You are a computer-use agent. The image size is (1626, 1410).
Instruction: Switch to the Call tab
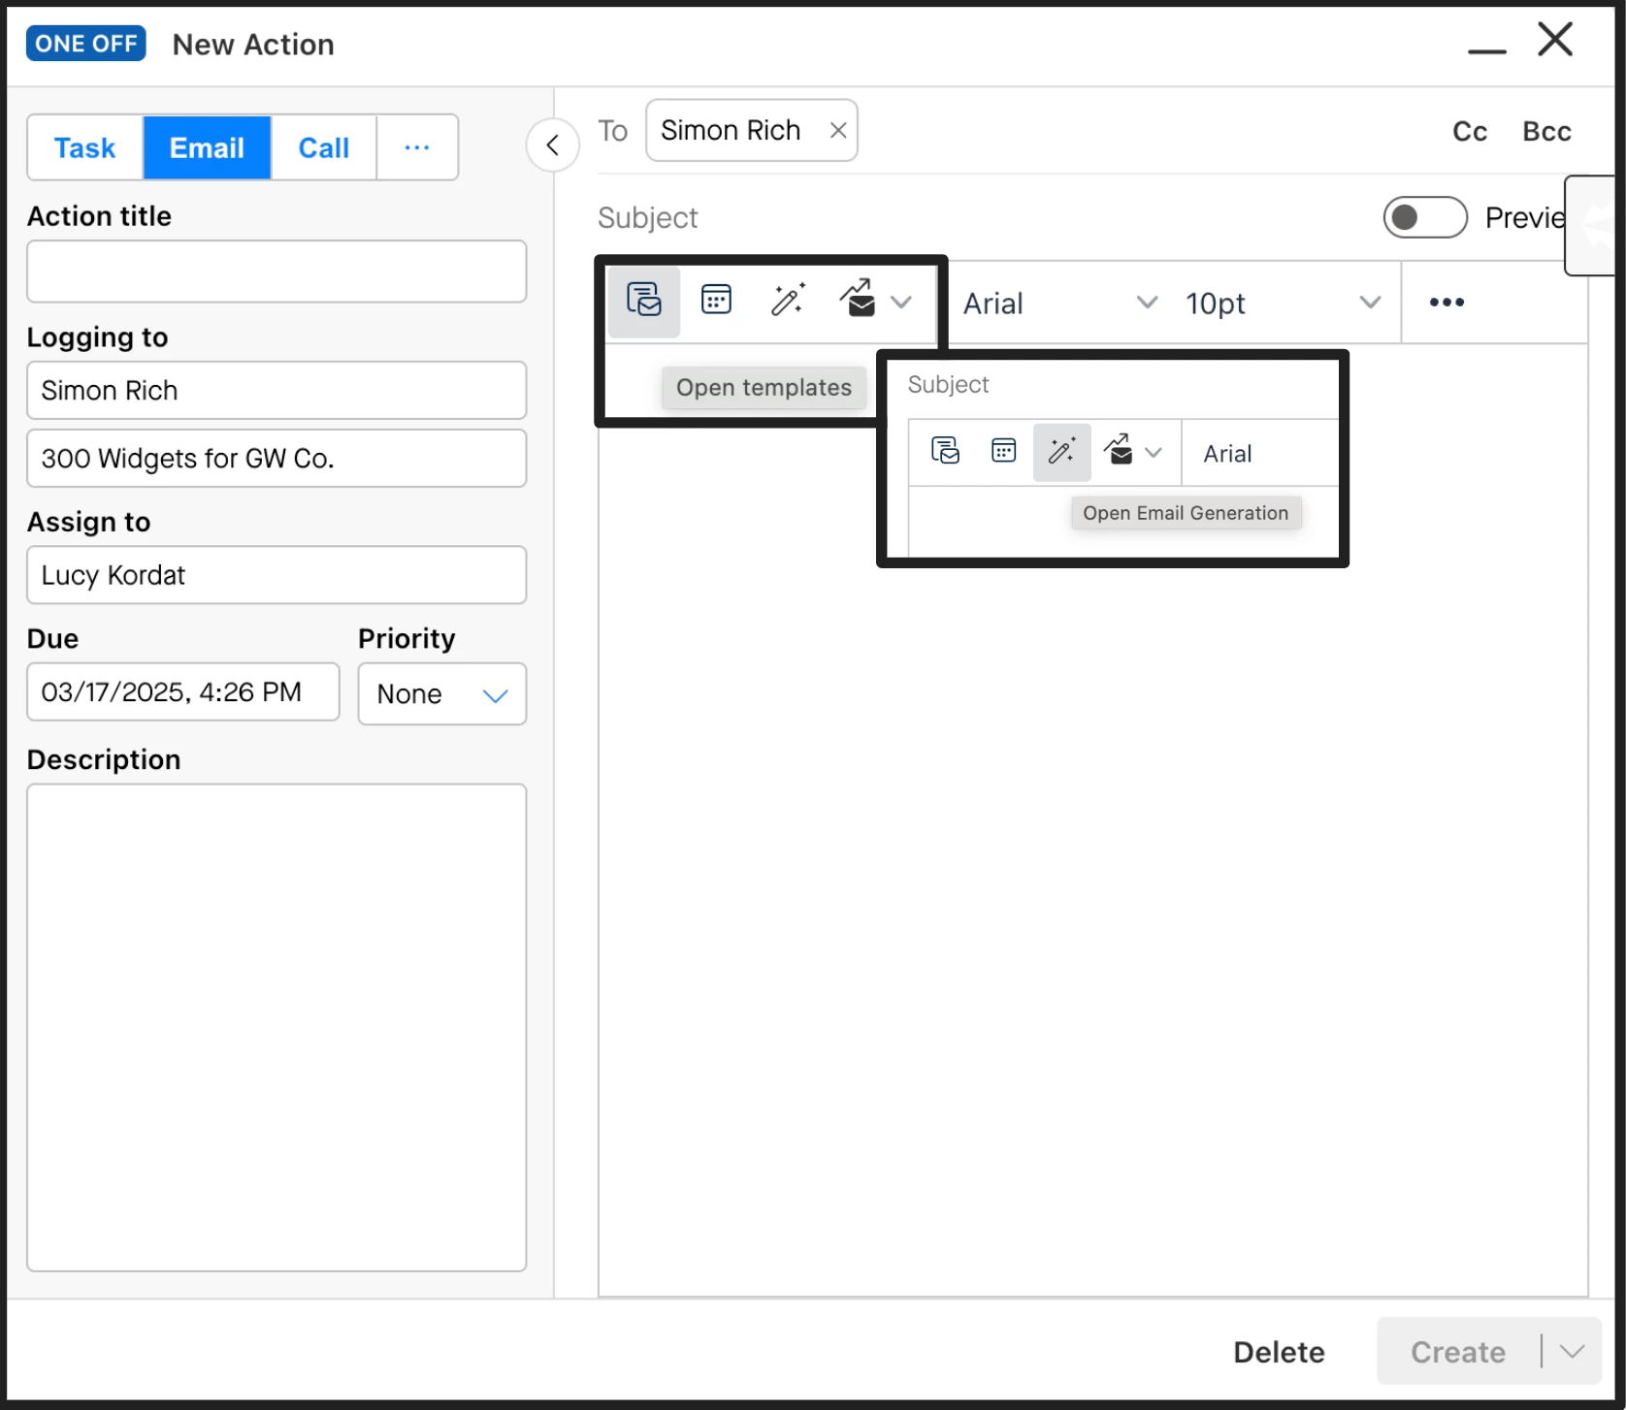click(323, 147)
